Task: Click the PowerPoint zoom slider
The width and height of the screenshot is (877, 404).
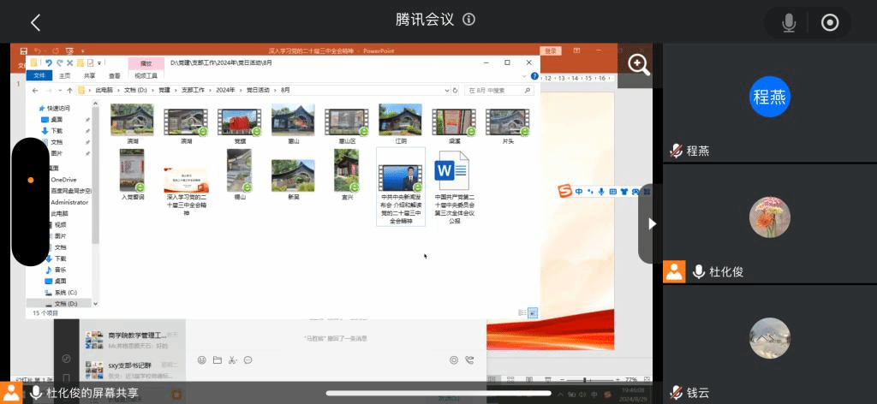Action: coord(584,379)
